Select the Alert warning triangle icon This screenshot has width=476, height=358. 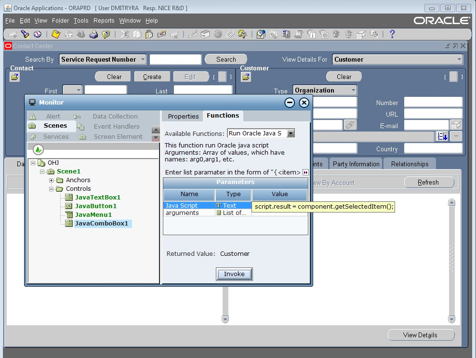point(33,116)
